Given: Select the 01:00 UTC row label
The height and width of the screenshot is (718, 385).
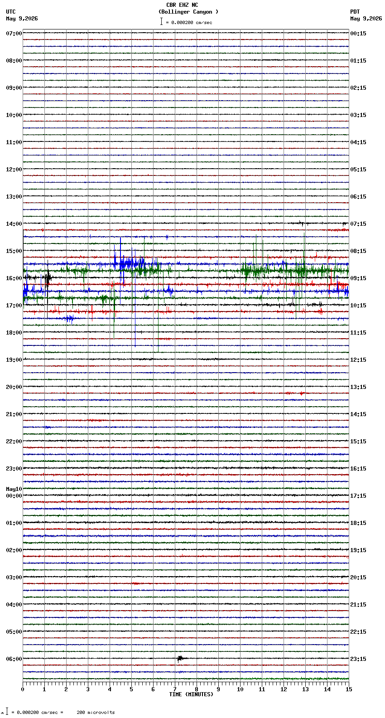Looking at the screenshot, I should (x=14, y=523).
